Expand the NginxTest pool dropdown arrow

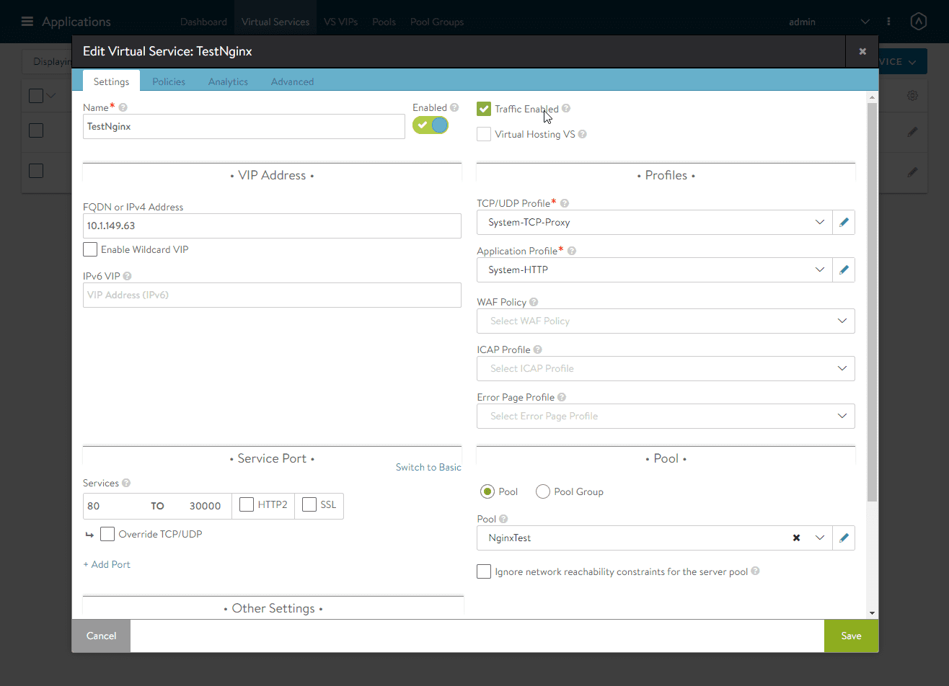[819, 538]
